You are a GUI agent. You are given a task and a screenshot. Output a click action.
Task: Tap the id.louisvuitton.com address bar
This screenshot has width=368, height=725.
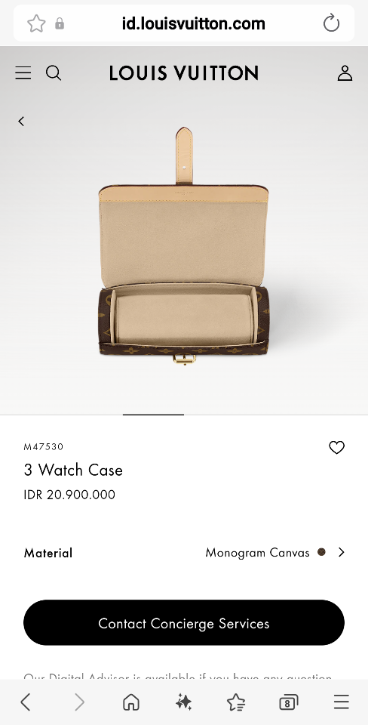point(193,23)
